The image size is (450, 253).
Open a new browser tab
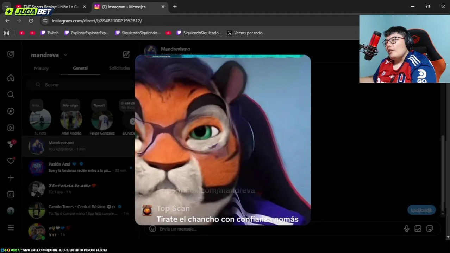pos(175,7)
